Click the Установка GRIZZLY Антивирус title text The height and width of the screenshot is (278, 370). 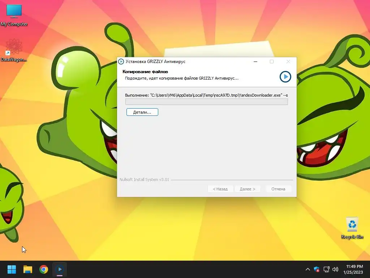[155, 62]
